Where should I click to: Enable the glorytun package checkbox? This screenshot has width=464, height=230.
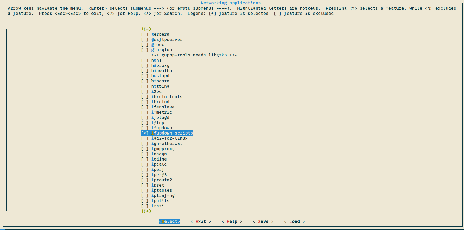click(145, 50)
